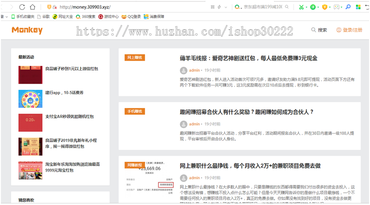Open 手机收藏夹 bookmark

coord(23,16)
